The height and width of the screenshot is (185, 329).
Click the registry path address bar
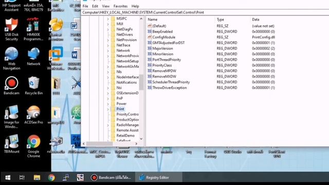pos(205,12)
